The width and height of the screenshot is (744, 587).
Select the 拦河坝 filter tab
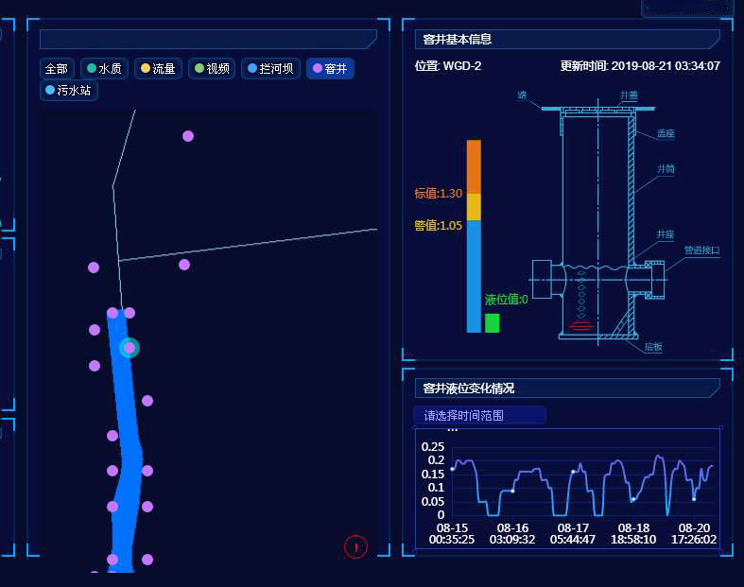pos(270,69)
